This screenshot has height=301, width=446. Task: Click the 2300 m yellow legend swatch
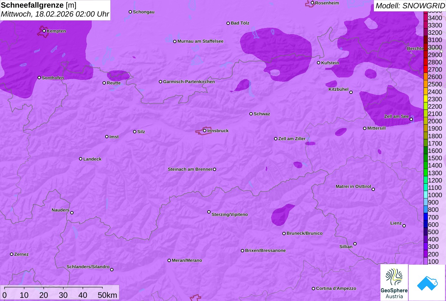pos(426,99)
